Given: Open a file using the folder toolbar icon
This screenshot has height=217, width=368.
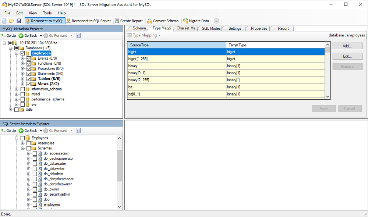Looking at the screenshot, I should coord(11,21).
